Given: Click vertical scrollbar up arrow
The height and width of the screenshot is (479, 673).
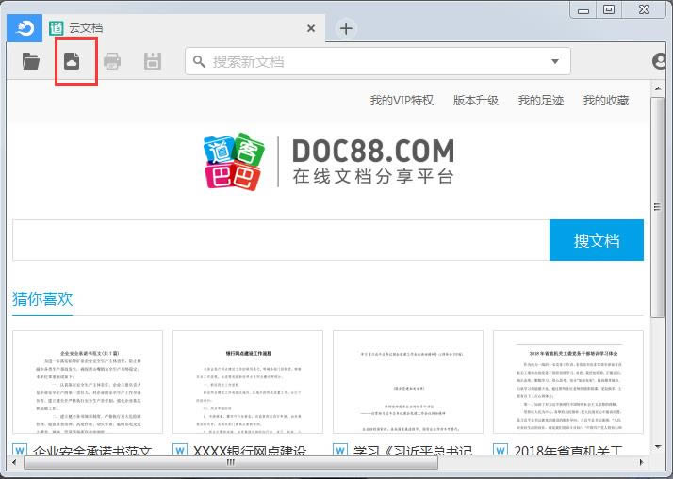Looking at the screenshot, I should pos(658,88).
